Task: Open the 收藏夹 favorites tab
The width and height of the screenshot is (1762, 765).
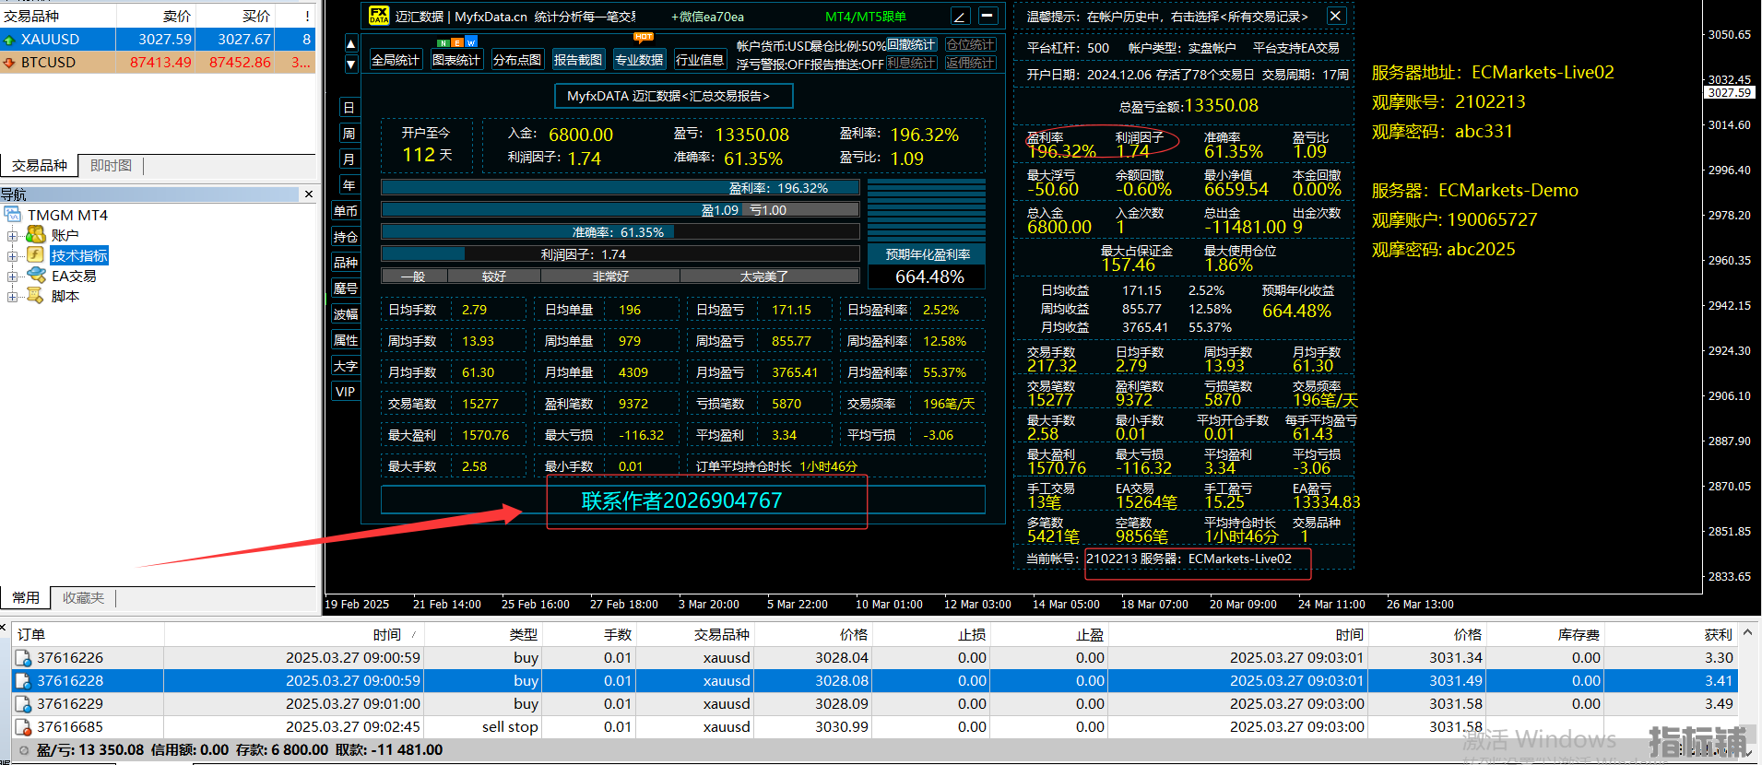Action: [83, 598]
